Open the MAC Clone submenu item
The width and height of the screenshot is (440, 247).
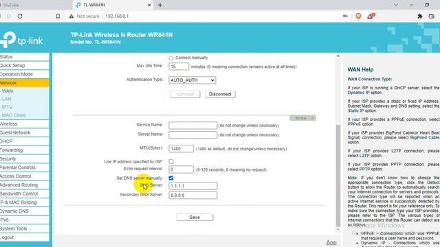click(x=25, y=115)
